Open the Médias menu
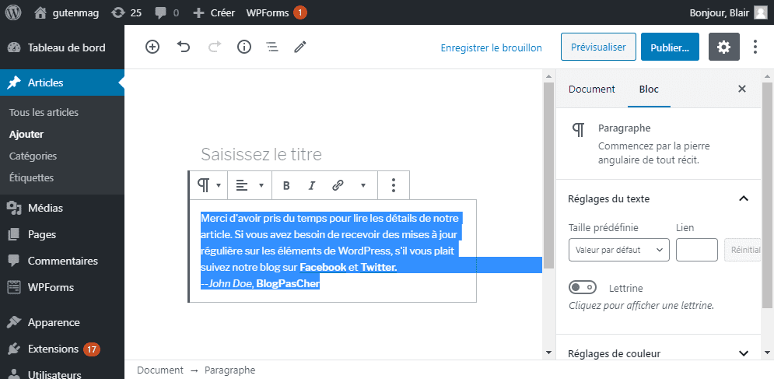774x379 pixels. pyautogui.click(x=62, y=208)
